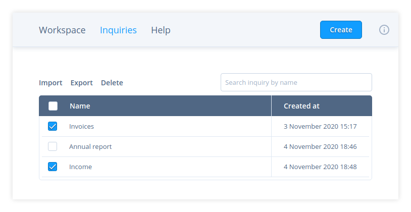Toggle the select-all checkbox in table header

tap(53, 106)
